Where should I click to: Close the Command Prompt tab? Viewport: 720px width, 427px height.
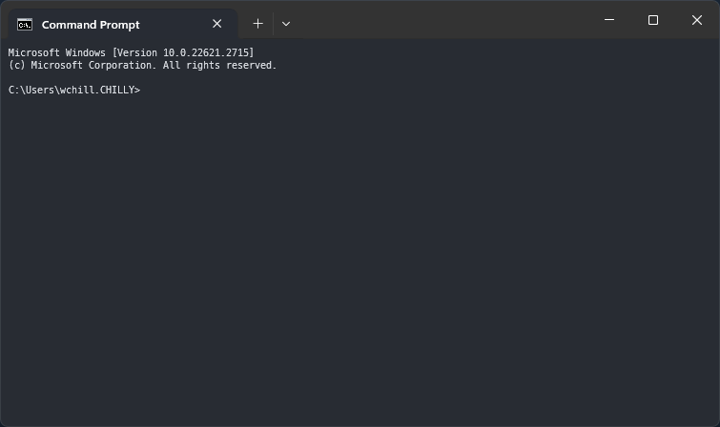217,24
